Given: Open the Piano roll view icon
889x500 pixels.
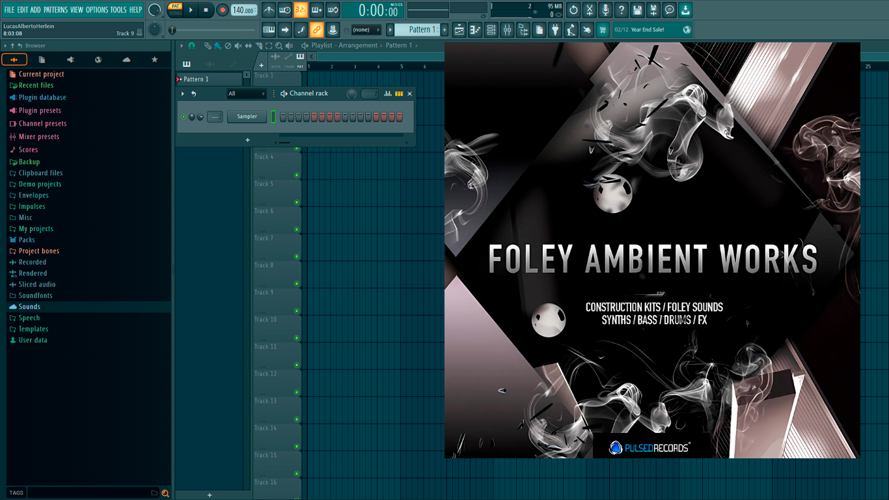Looking at the screenshot, I should pyautogui.click(x=475, y=29).
